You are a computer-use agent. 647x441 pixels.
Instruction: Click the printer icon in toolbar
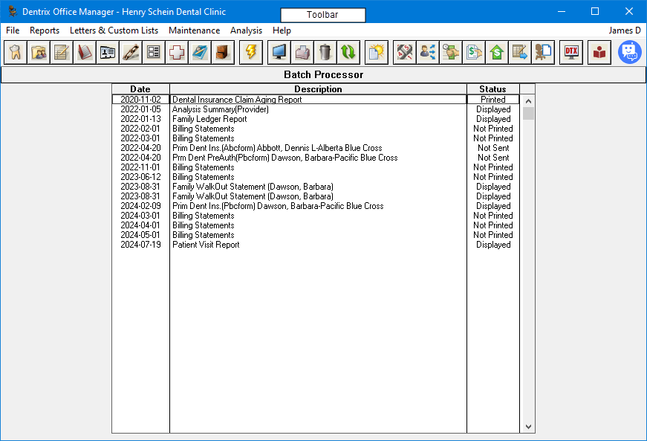coord(302,52)
